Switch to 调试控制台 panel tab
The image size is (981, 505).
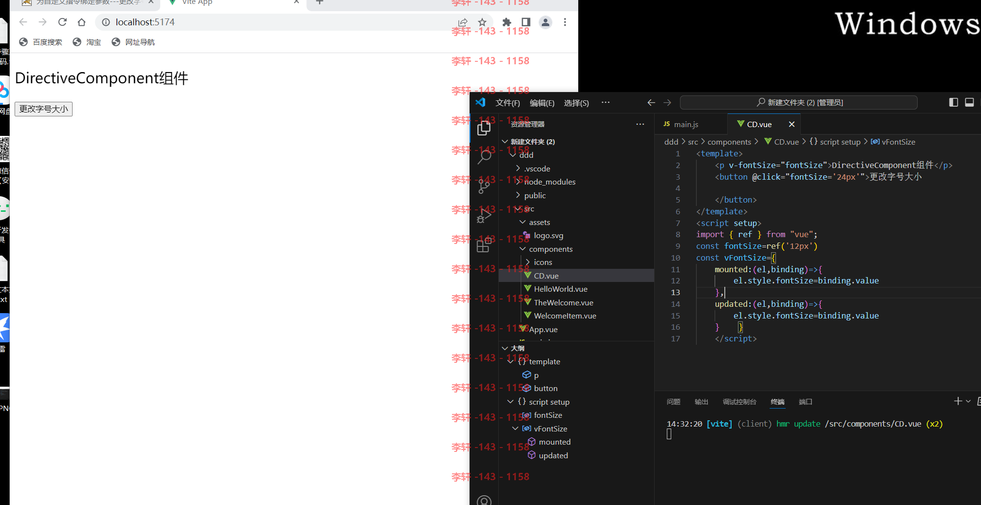739,402
